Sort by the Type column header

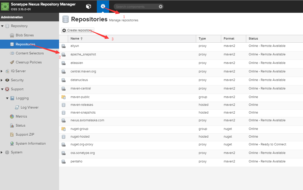[x=208, y=39]
